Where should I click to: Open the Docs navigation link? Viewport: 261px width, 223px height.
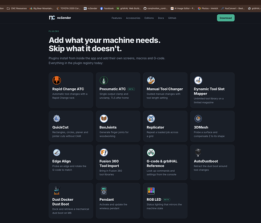point(161,18)
